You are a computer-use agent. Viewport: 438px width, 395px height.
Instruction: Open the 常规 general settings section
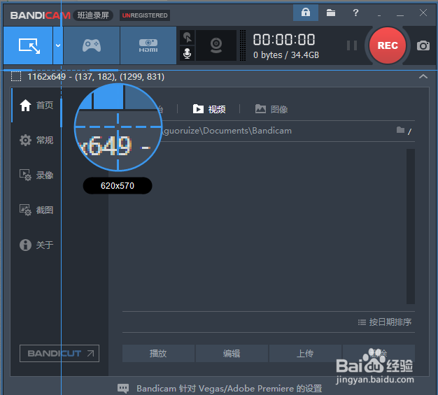[x=36, y=140]
